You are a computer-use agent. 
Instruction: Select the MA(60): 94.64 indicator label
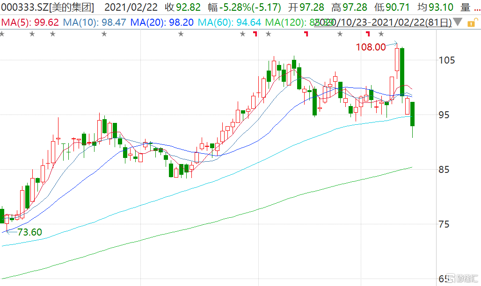point(229,22)
